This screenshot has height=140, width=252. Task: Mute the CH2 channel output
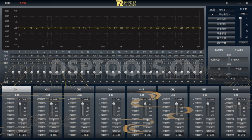coord(54,120)
